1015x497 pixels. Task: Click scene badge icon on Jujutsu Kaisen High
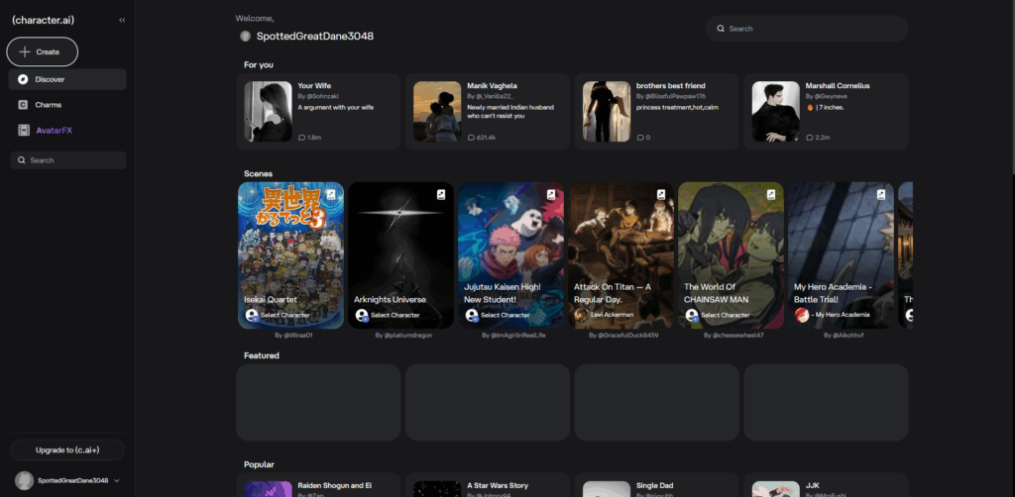click(551, 194)
